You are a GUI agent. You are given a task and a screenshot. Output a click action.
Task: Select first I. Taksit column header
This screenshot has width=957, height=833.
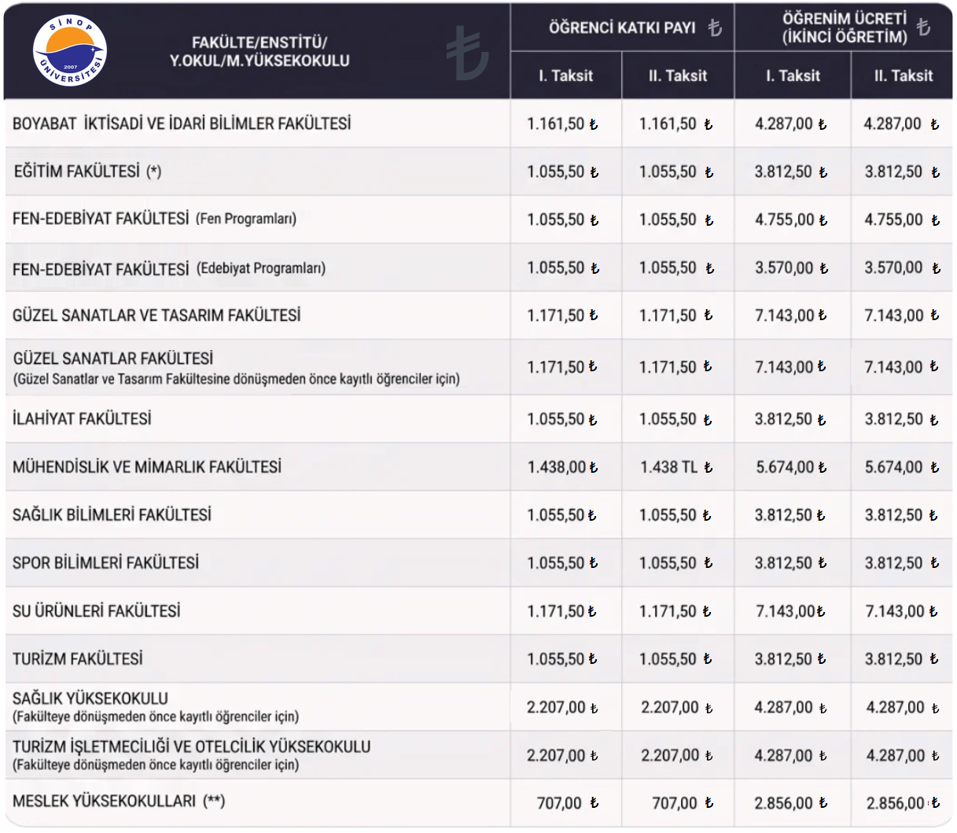[565, 76]
